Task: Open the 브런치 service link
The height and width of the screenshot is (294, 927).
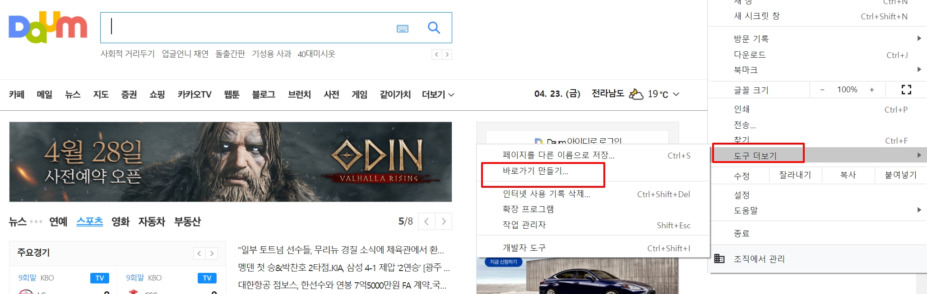Action: pos(300,95)
